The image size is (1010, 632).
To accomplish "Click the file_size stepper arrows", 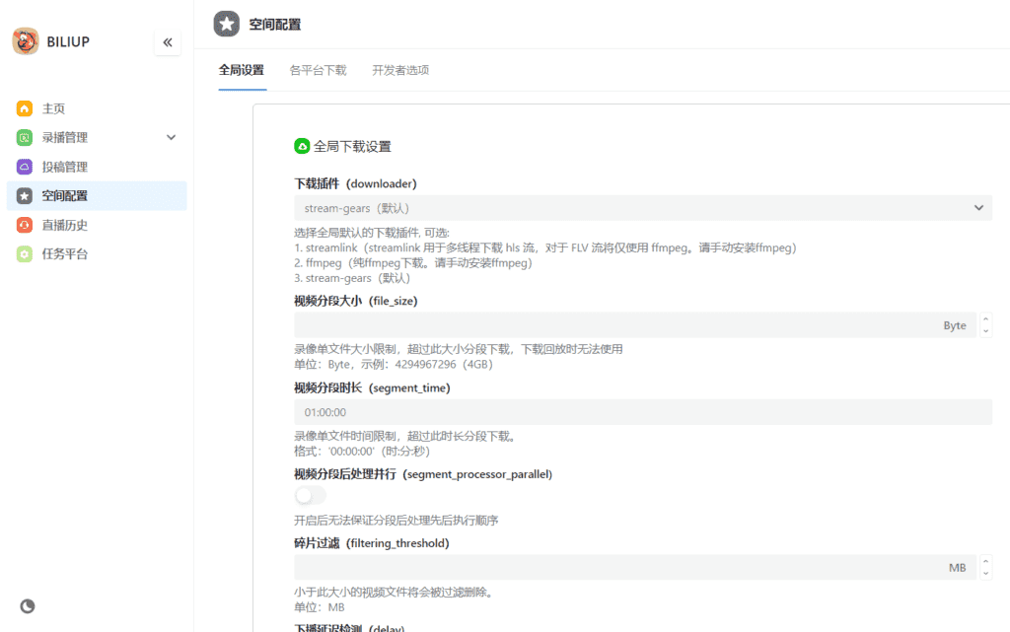I will (x=985, y=325).
